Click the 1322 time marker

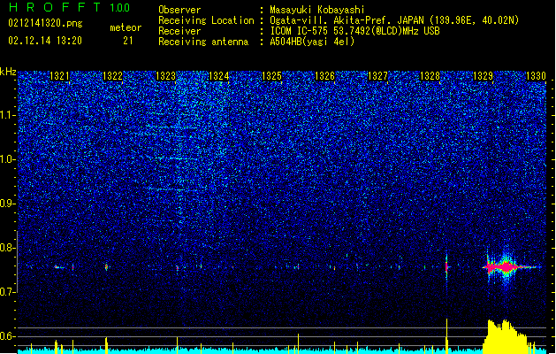(112, 76)
